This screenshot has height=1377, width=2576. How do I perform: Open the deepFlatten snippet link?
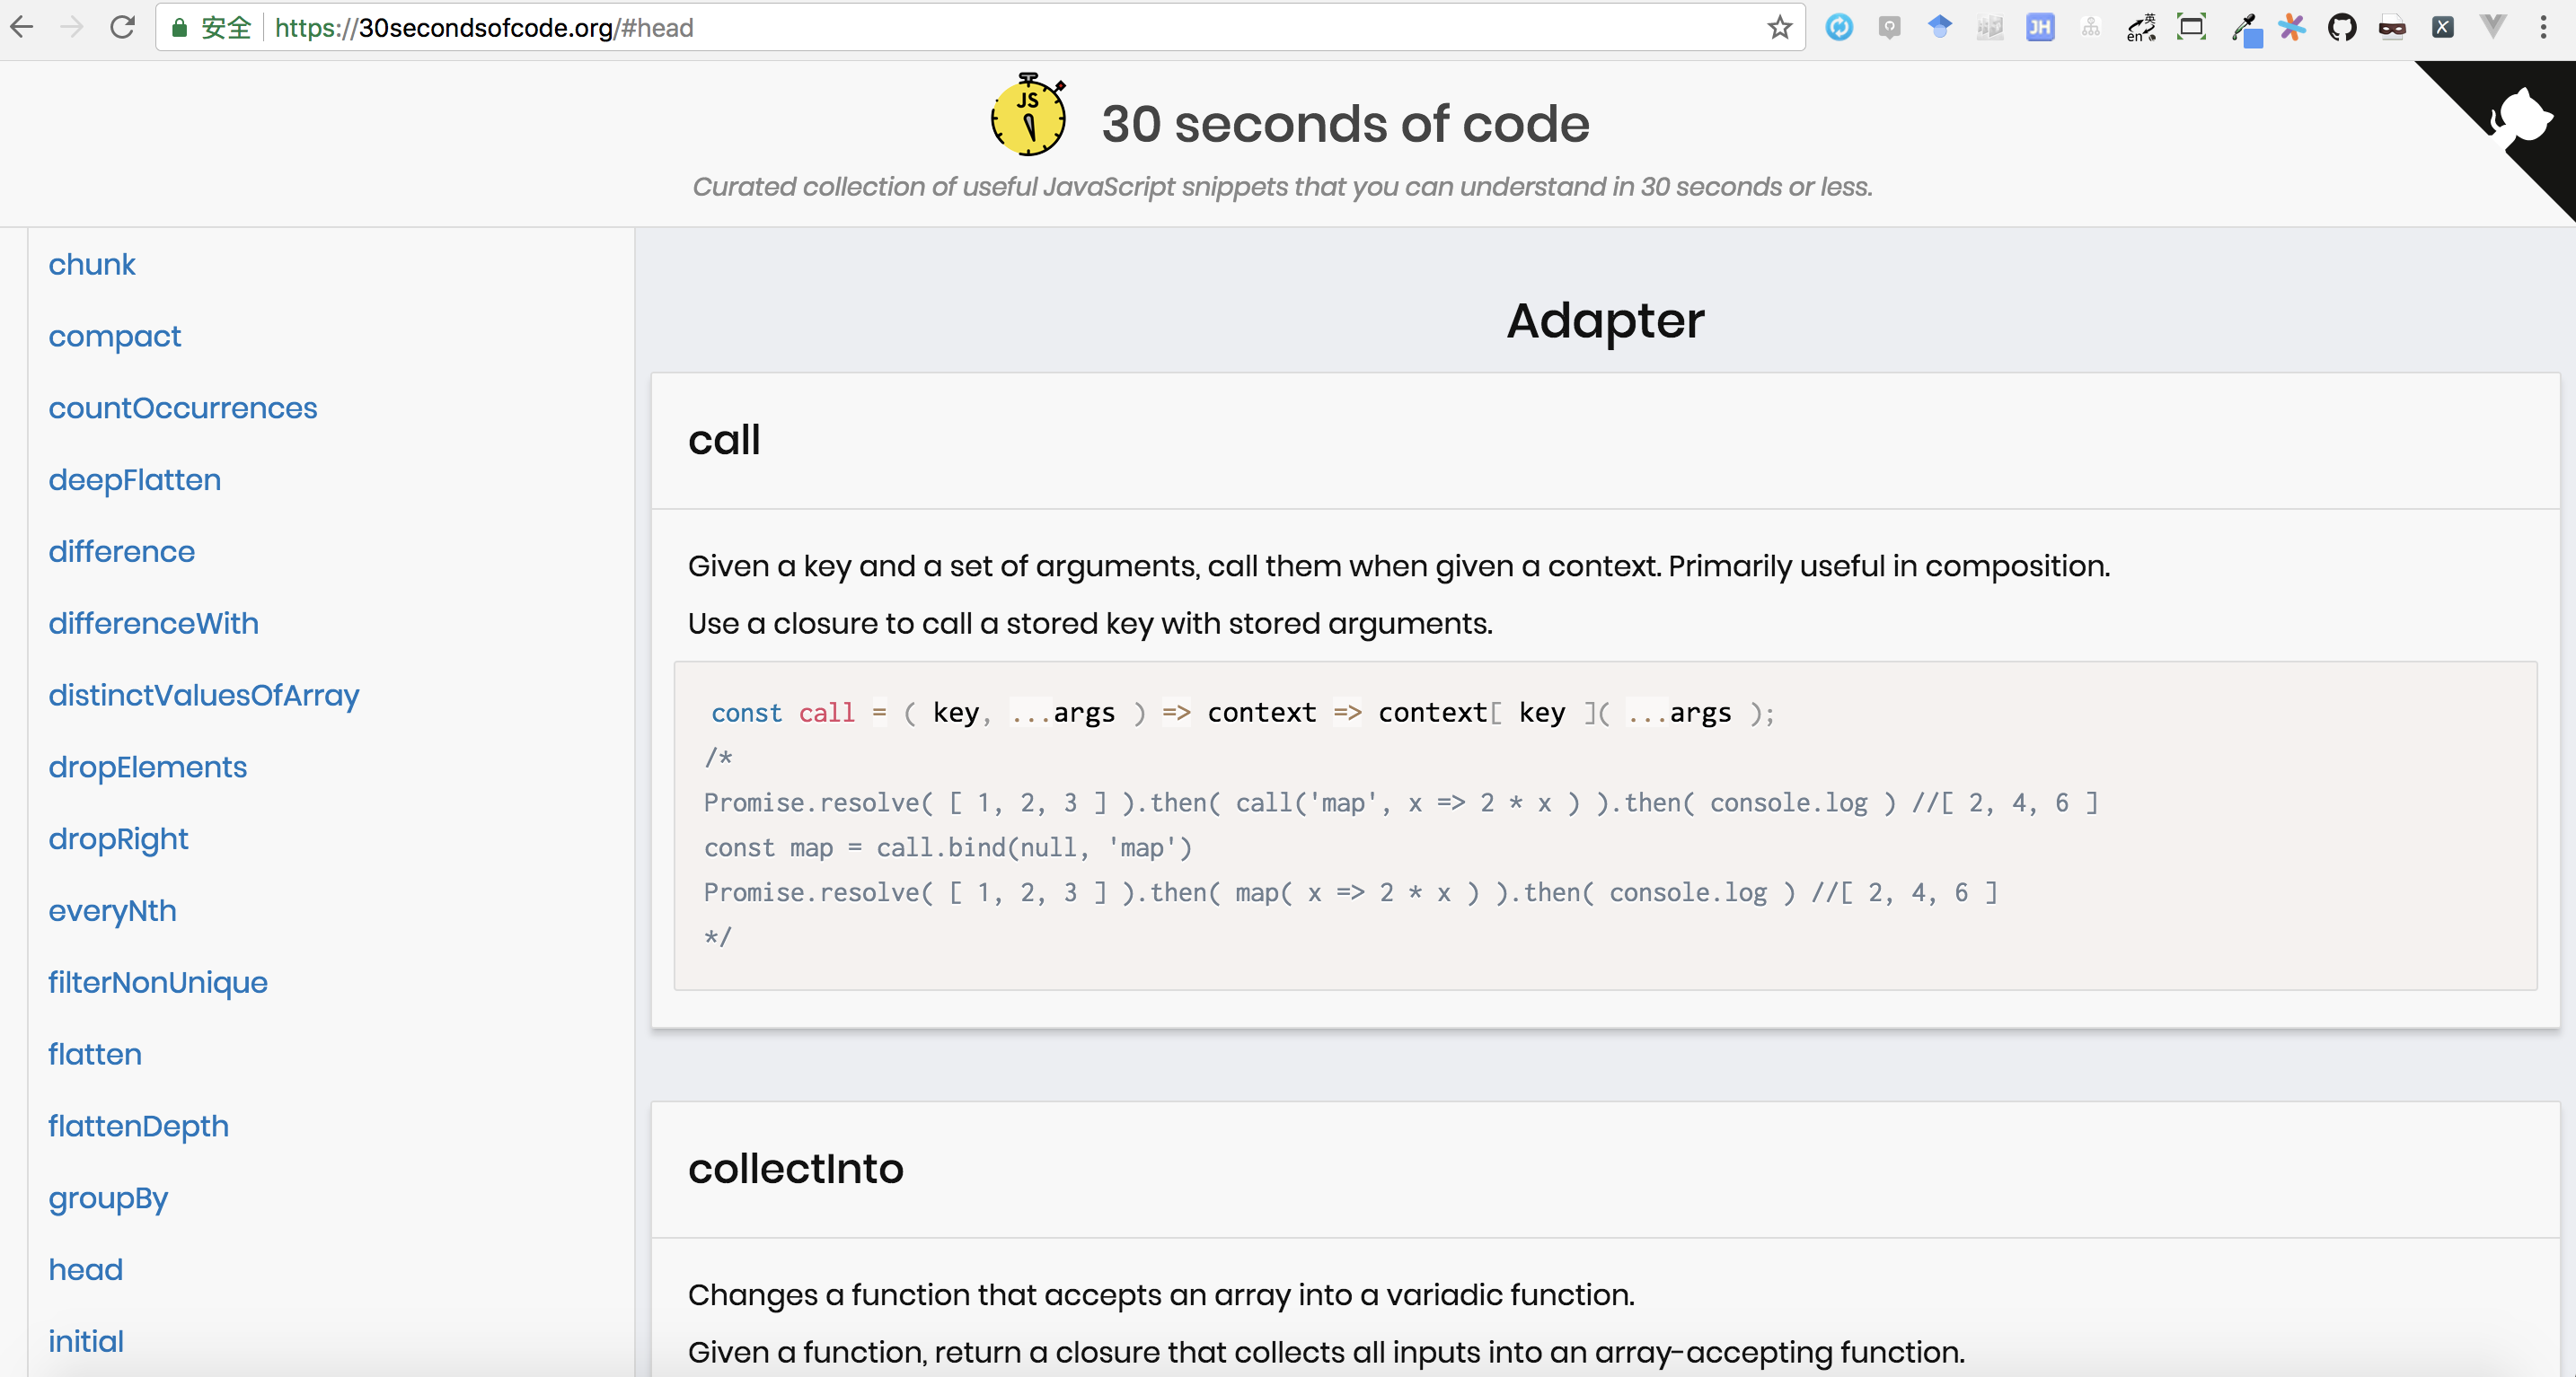coord(134,479)
